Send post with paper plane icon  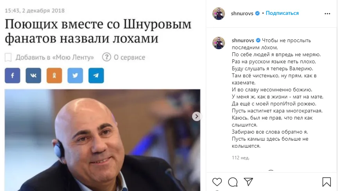(x=248, y=182)
